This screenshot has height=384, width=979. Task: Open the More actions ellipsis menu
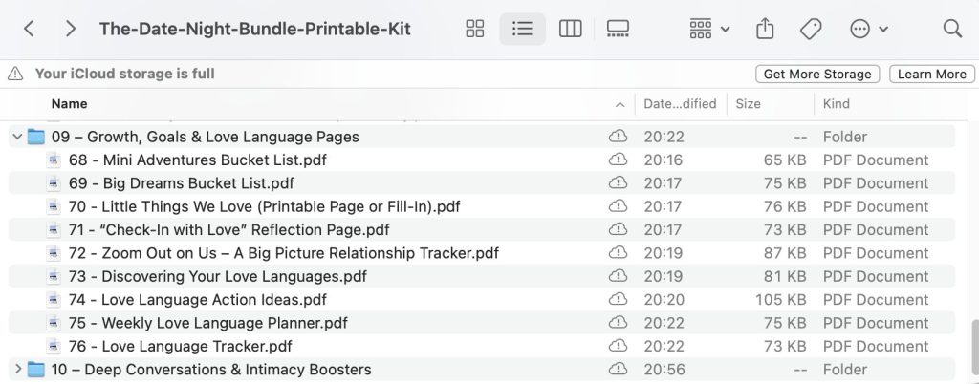point(868,29)
